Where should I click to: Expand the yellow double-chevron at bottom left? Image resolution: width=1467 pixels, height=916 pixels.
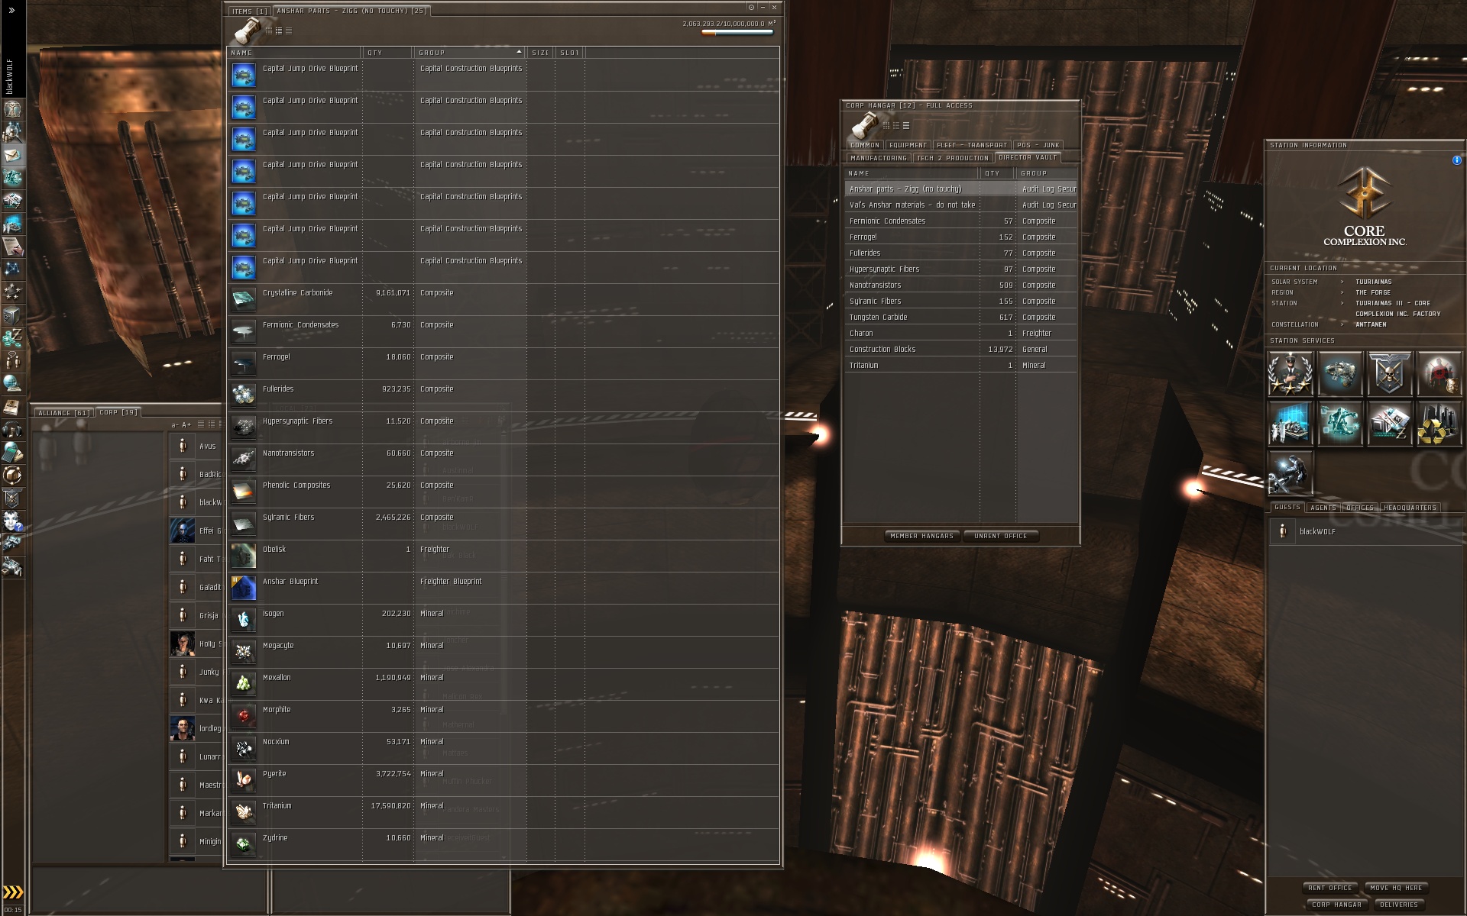pos(12,892)
